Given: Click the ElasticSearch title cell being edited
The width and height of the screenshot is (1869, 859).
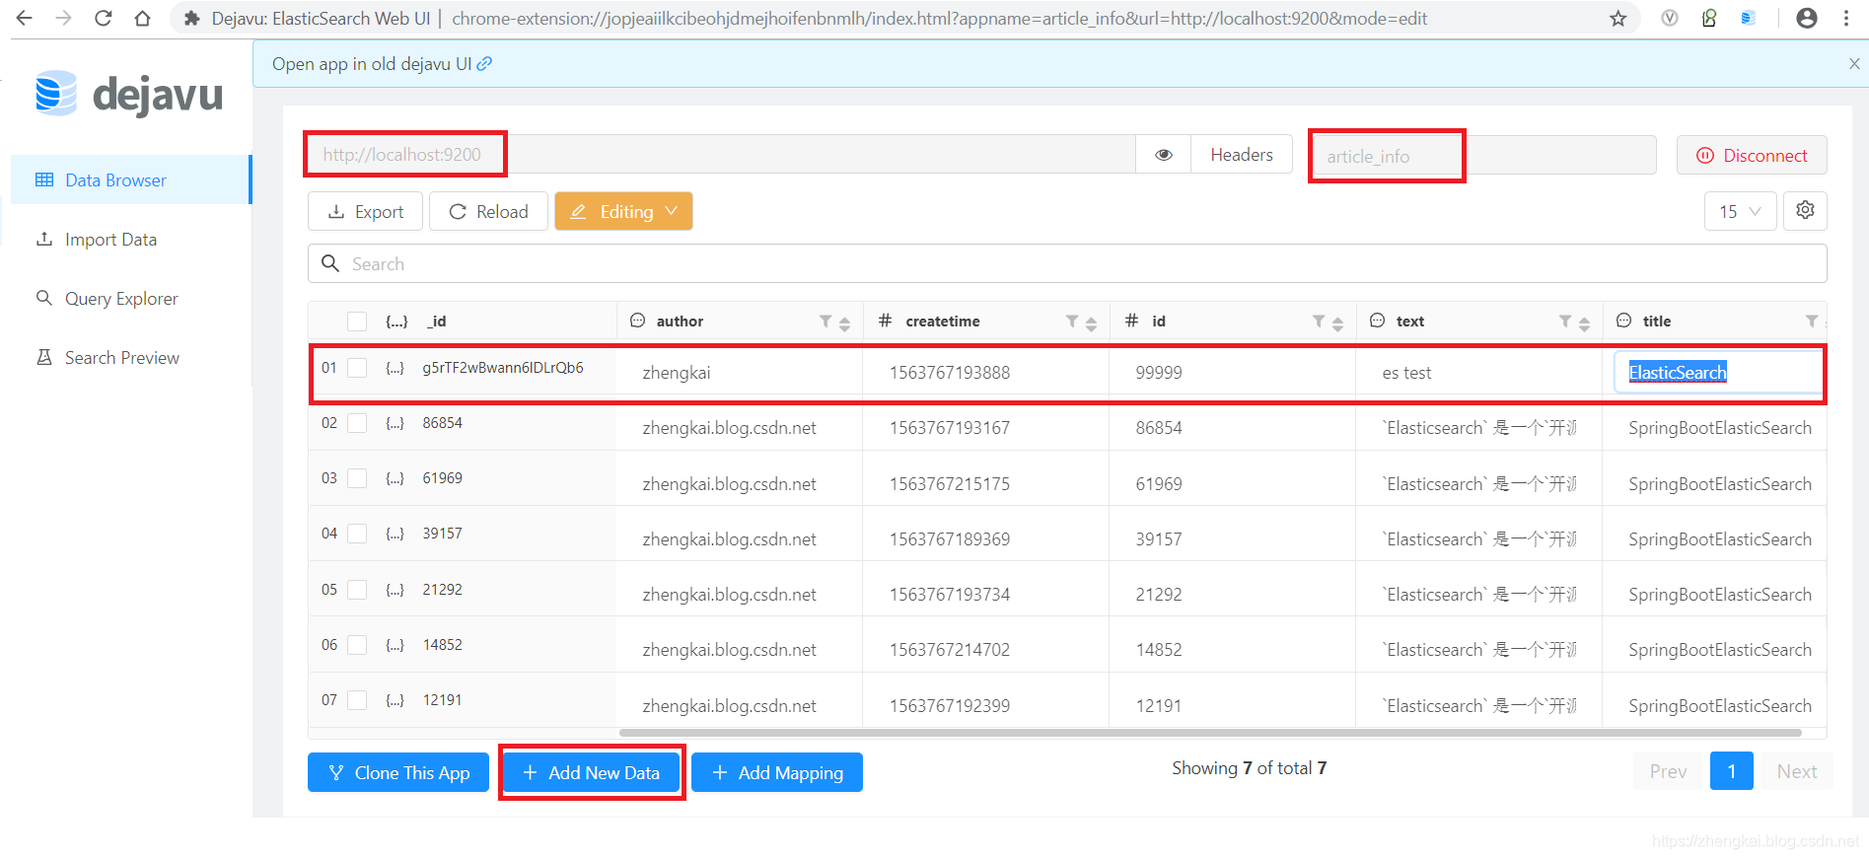Looking at the screenshot, I should [x=1717, y=373].
